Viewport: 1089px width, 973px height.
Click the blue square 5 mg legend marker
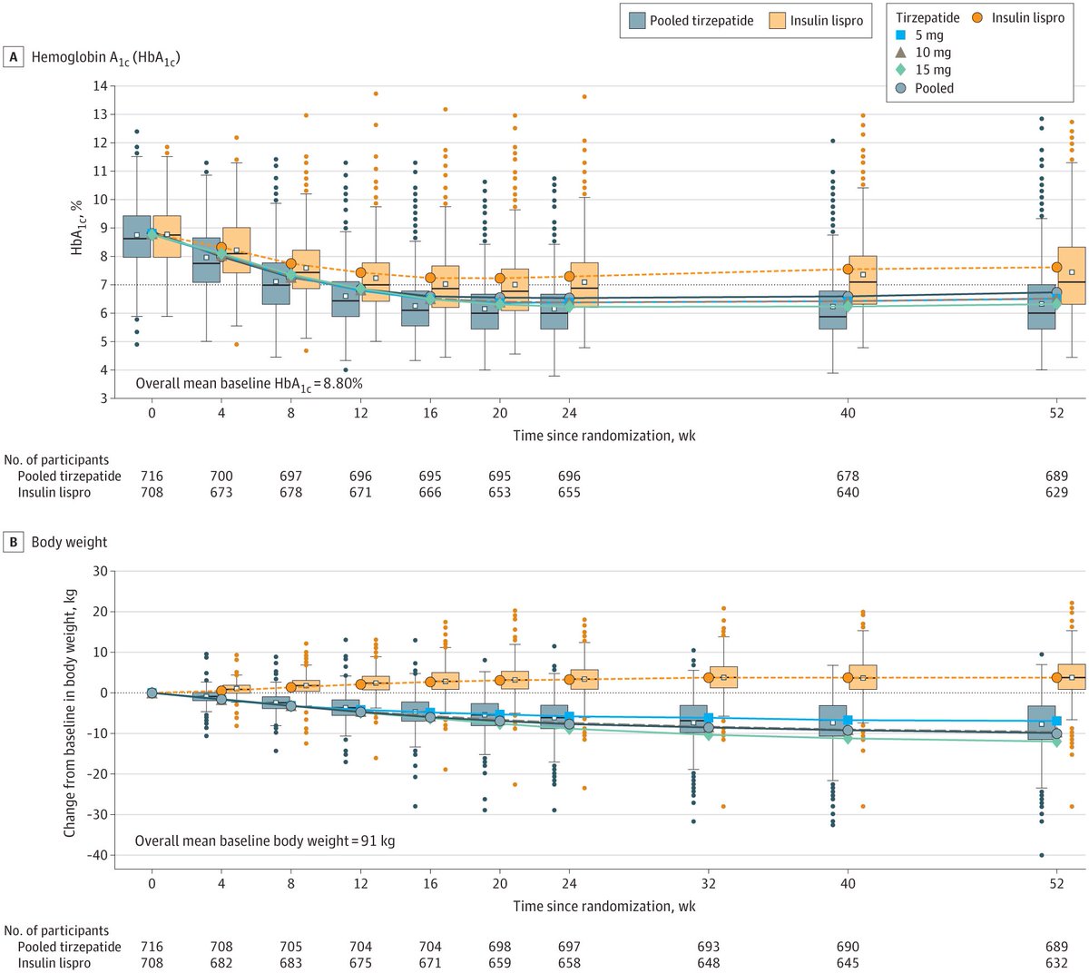point(901,35)
